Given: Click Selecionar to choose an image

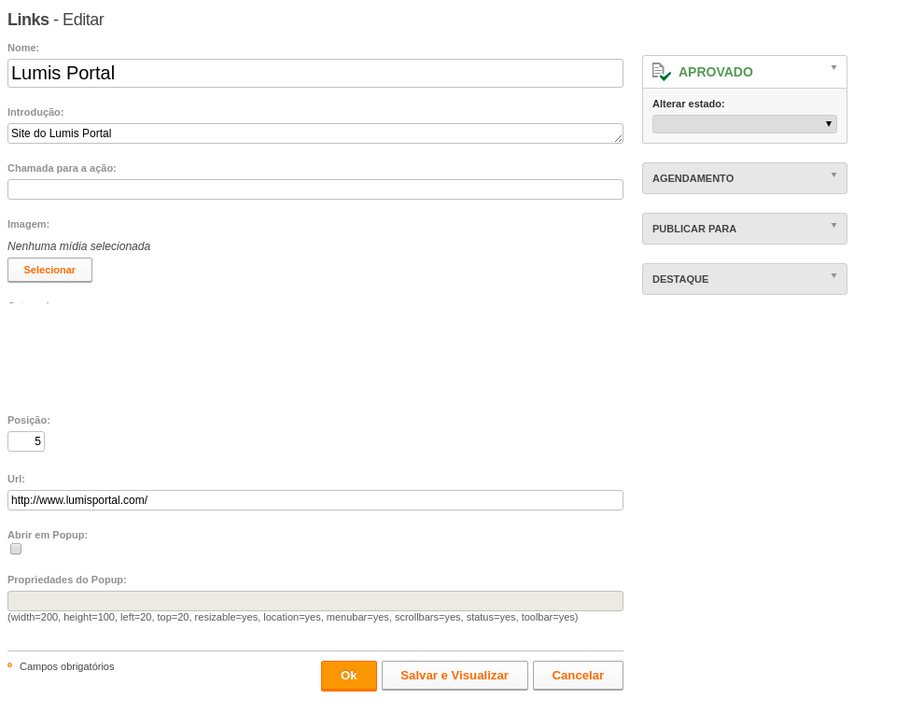Looking at the screenshot, I should (x=49, y=271).
